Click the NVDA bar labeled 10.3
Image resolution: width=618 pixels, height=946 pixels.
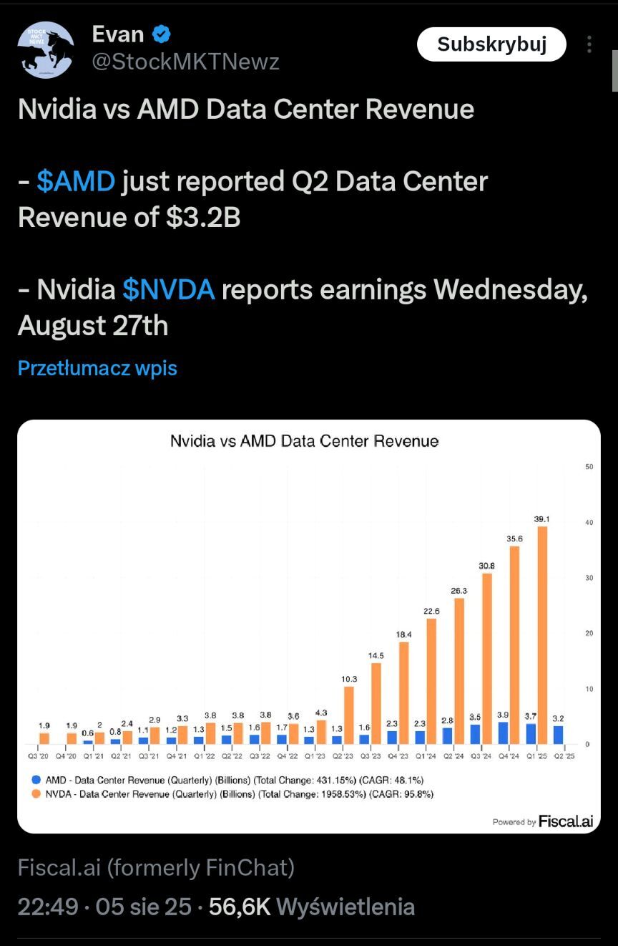pos(349,715)
